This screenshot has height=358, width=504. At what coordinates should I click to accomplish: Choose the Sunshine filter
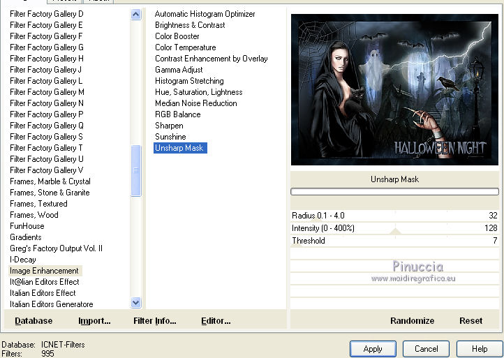tap(170, 137)
